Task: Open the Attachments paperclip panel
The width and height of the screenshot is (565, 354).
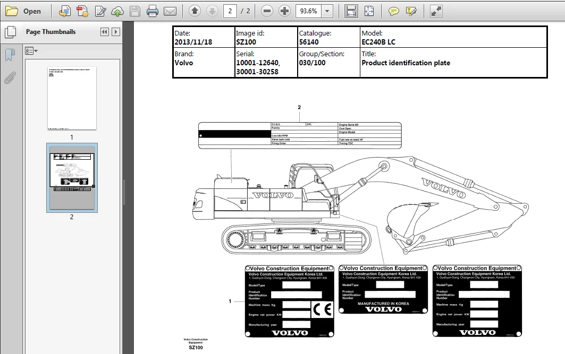Action: coord(10,77)
